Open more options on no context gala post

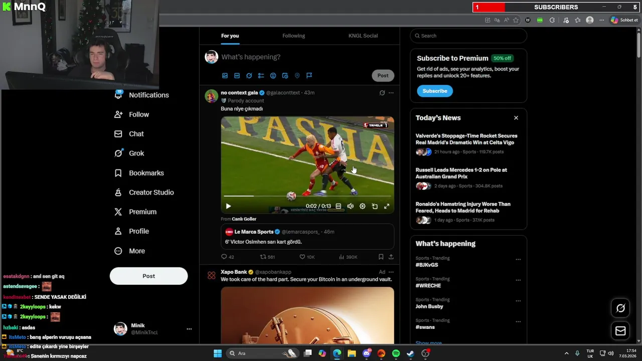click(x=391, y=93)
